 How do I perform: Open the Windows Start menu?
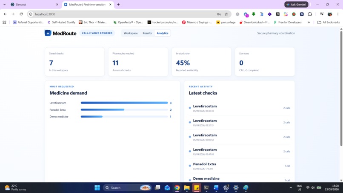coord(97,188)
